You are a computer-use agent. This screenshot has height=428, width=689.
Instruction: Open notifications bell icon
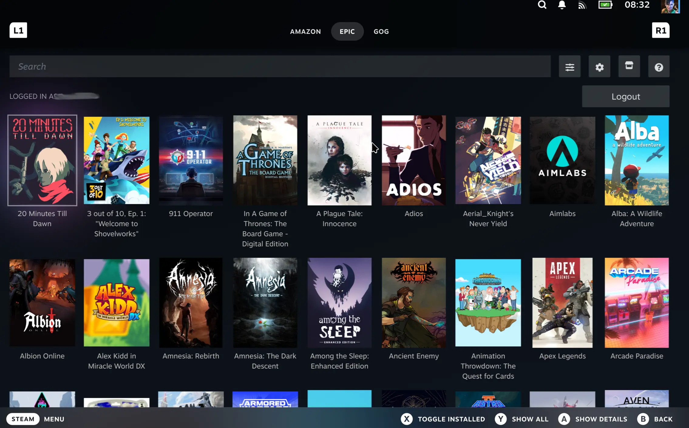[562, 5]
